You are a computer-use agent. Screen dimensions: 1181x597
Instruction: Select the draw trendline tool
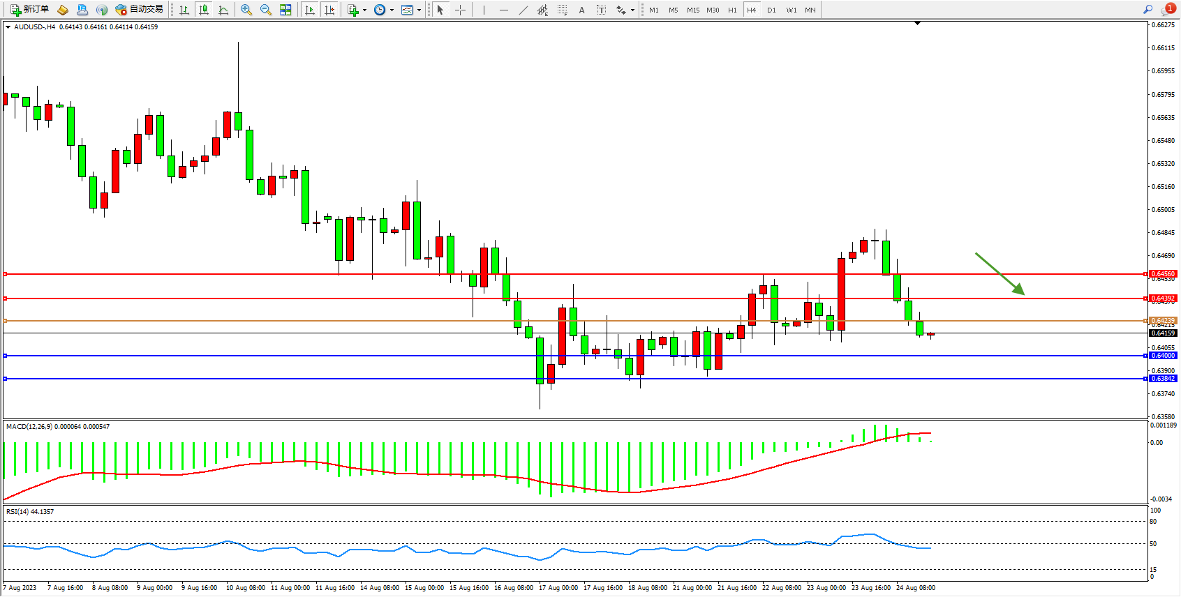click(523, 10)
